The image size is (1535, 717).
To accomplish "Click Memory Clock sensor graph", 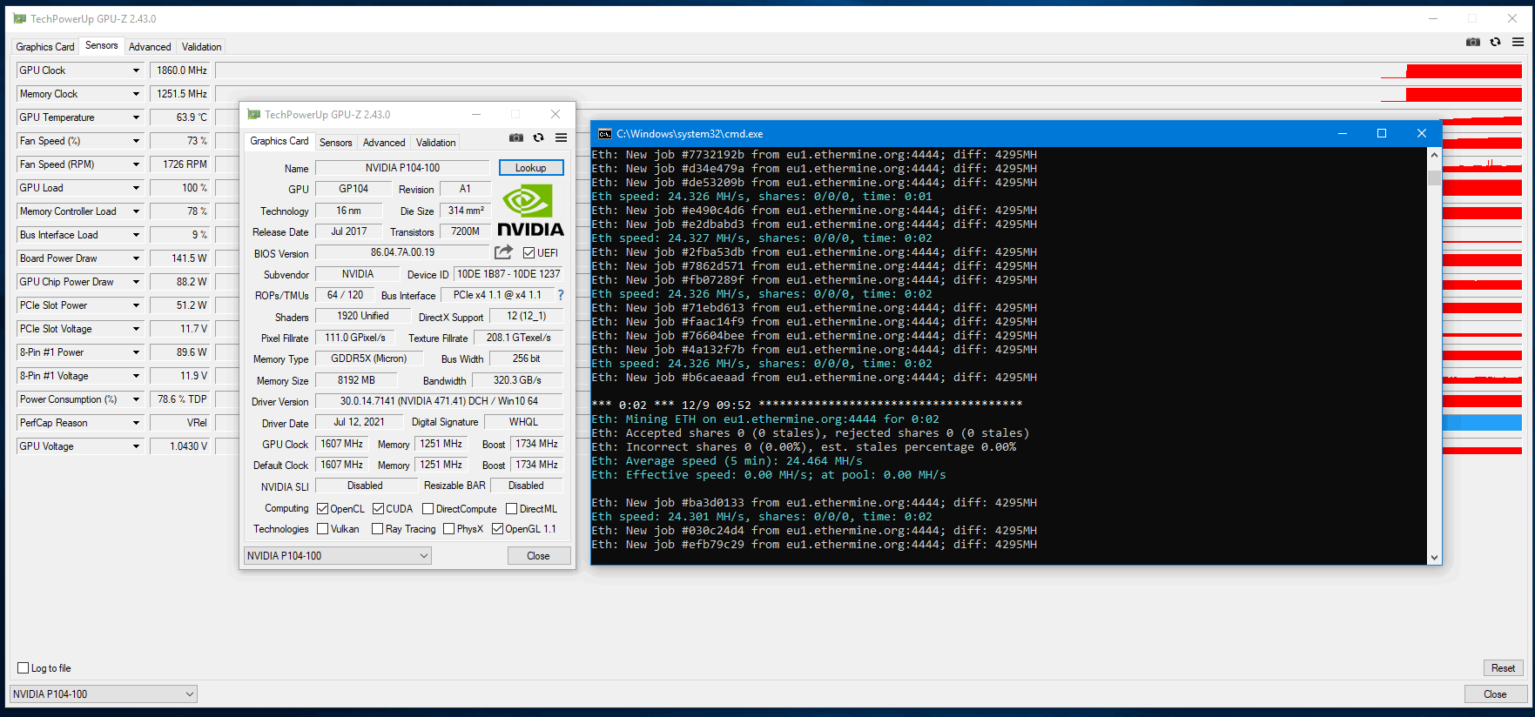I will (x=869, y=94).
